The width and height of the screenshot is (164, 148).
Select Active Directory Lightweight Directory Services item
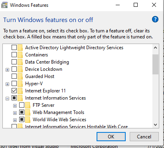(74, 48)
